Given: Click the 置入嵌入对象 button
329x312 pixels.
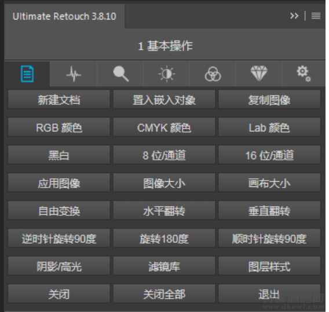Looking at the screenshot, I should click(164, 100).
